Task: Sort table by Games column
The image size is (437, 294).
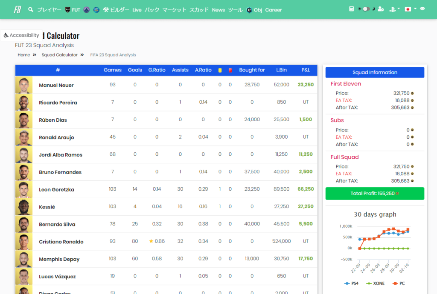Action: click(113, 70)
